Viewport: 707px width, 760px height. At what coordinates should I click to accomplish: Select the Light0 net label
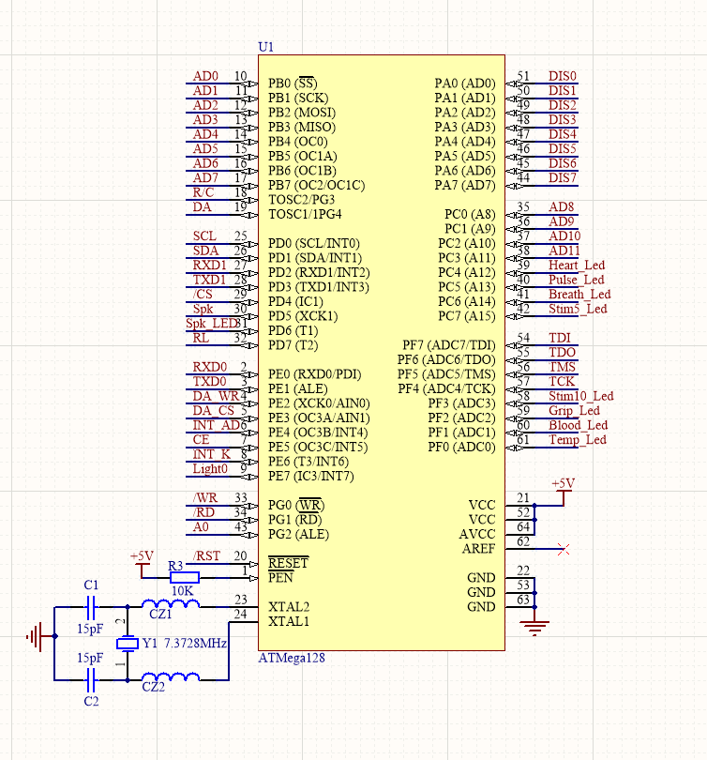click(x=210, y=469)
